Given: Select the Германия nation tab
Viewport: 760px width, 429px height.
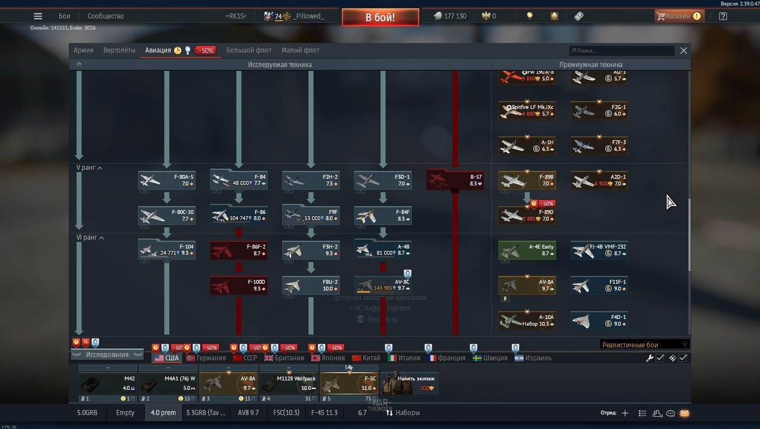Looking at the screenshot, I should coord(206,358).
